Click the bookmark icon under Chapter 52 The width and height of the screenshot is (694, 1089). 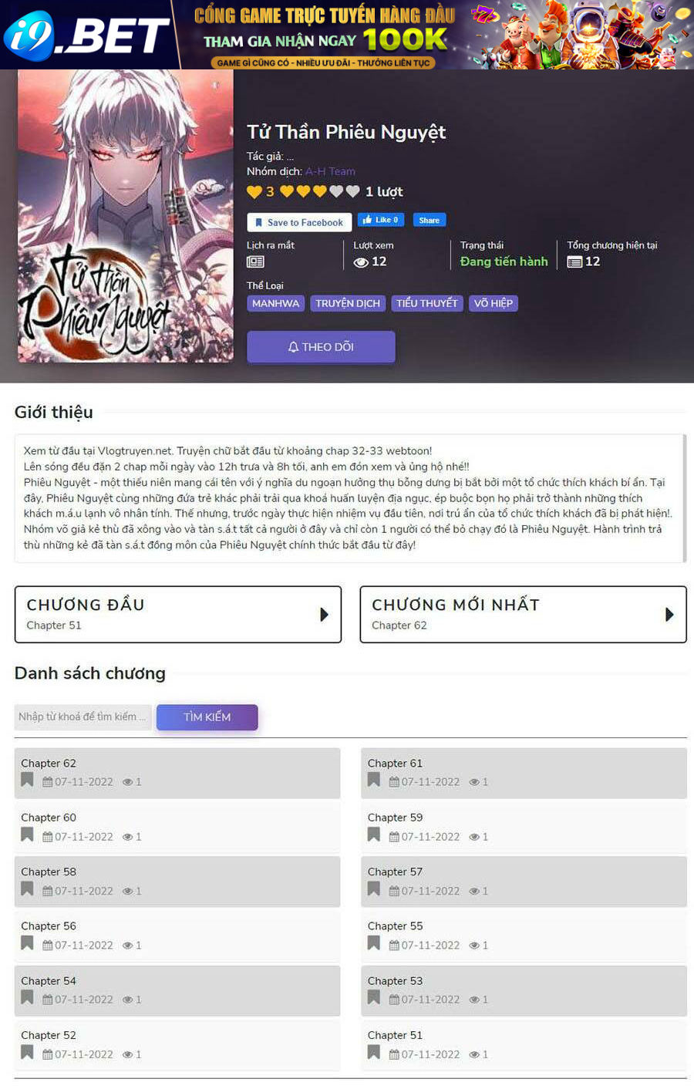27,1052
